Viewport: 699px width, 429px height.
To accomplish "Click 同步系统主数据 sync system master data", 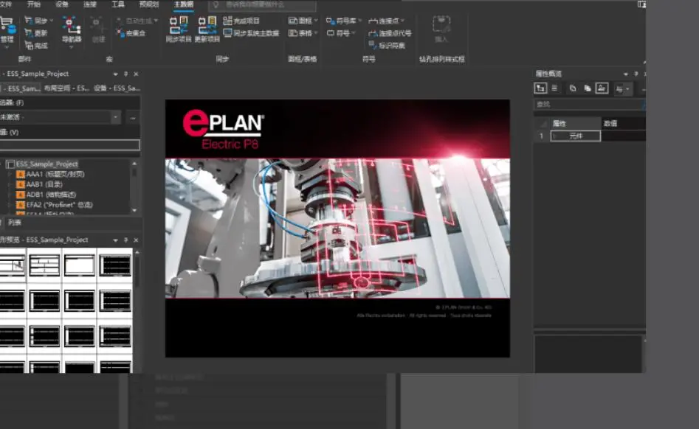I will 251,33.
